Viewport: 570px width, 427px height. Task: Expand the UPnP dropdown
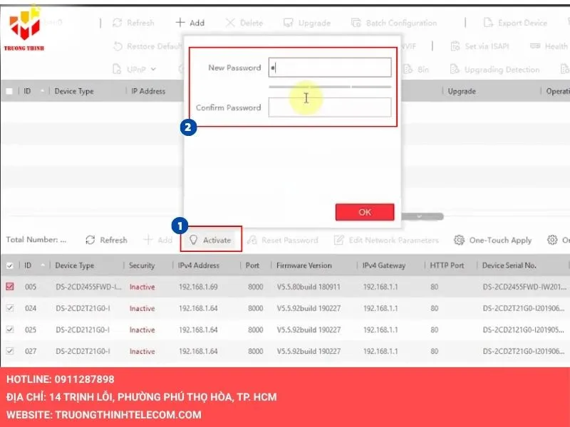click(153, 70)
